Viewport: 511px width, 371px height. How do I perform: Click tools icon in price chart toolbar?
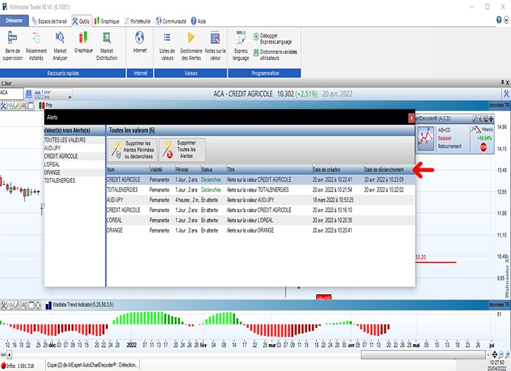(x=4, y=106)
